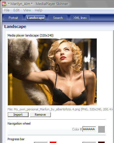Open the File menu
114x143 pixels.
pyautogui.click(x=7, y=10)
